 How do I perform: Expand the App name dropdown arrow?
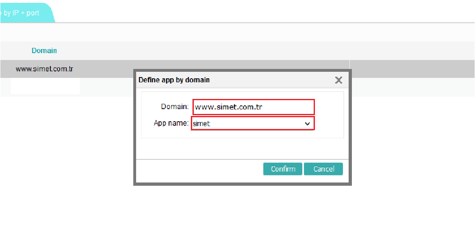pos(307,124)
